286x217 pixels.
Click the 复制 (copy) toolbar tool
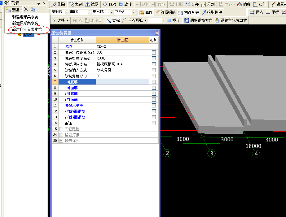coord(76,4)
